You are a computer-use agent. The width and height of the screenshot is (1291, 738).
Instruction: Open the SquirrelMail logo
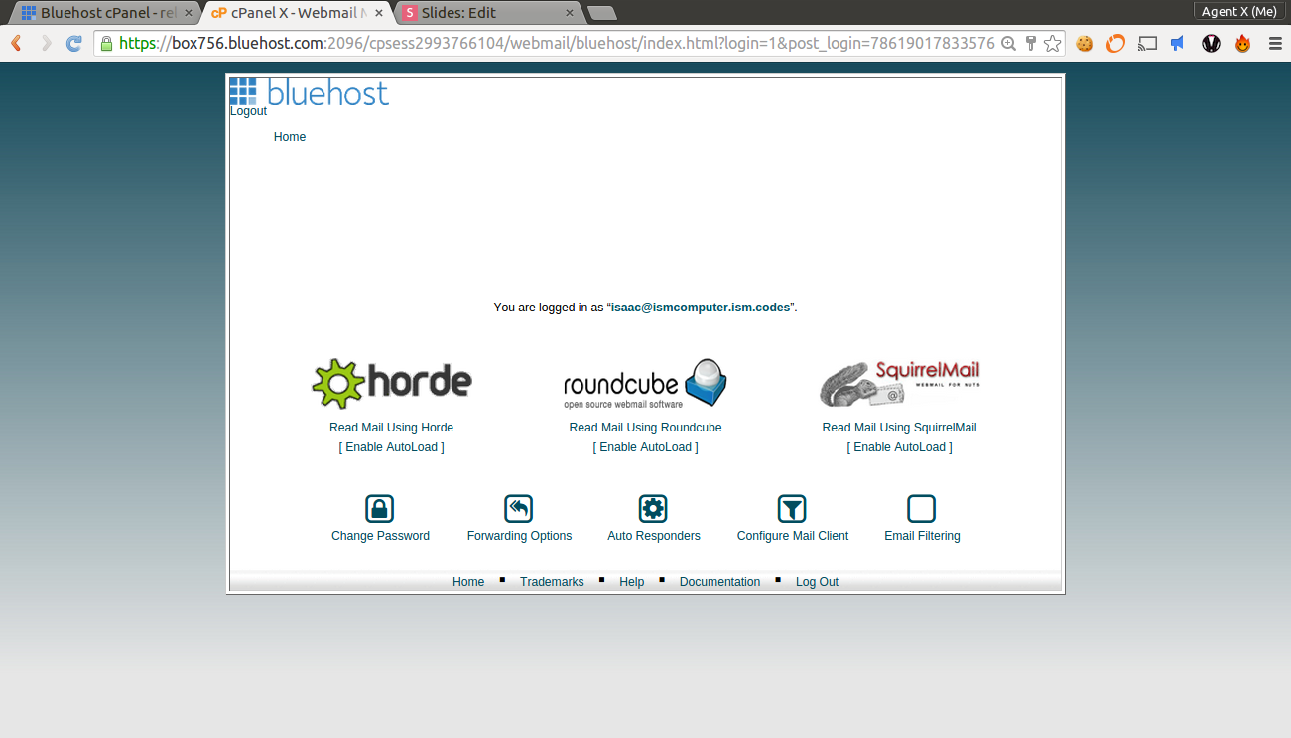pyautogui.click(x=900, y=384)
